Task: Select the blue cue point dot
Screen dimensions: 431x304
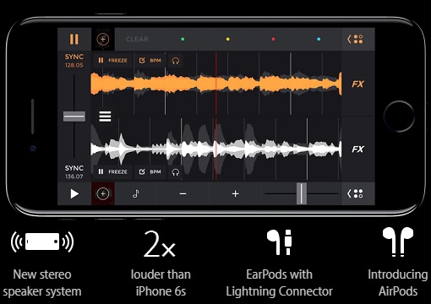Action: point(319,39)
